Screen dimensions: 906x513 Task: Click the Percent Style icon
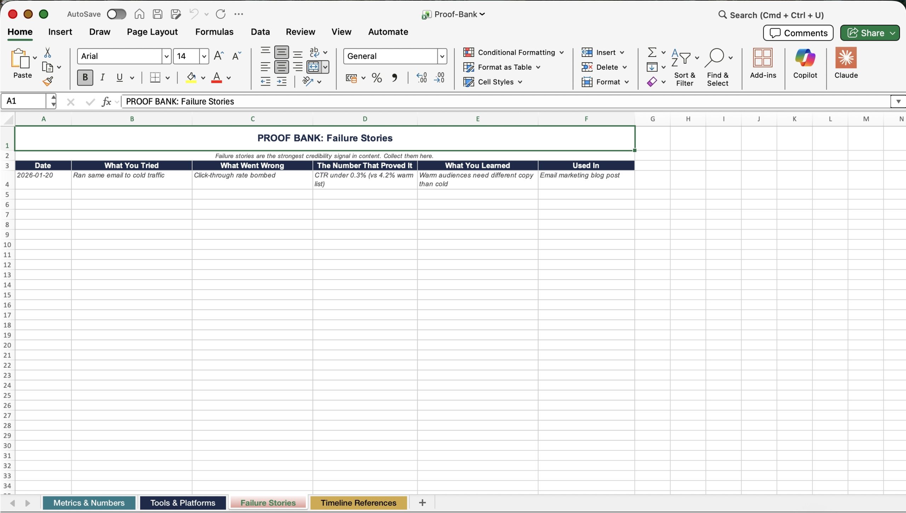[x=377, y=78]
